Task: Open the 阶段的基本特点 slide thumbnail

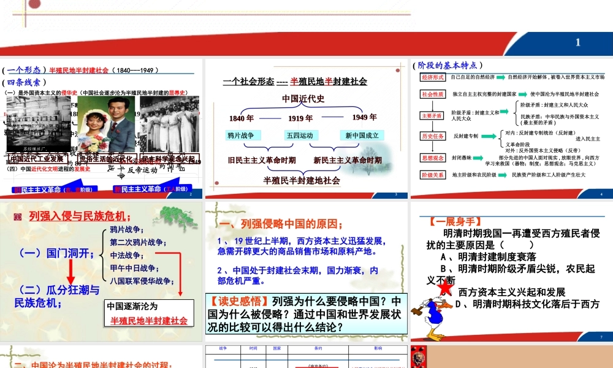Action: (x=512, y=129)
